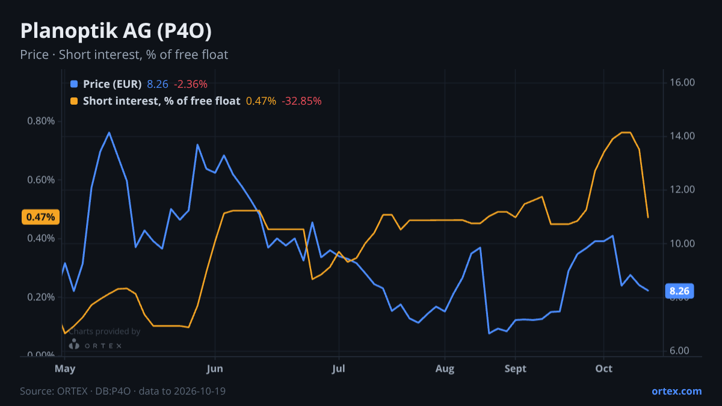
Task: Click the Jul x-axis label
Action: pos(339,368)
